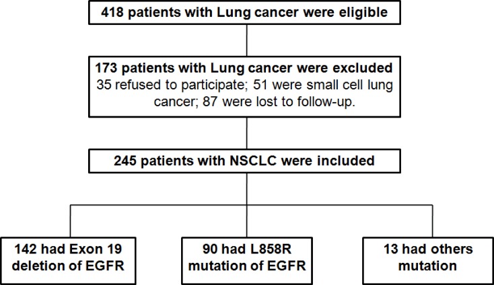Click 'deletion of EGFR' text in left box
This screenshot has width=494, height=285.
[x=68, y=266]
